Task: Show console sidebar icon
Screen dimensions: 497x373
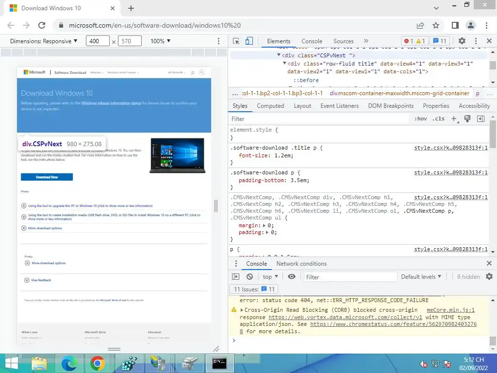Action: click(x=235, y=276)
